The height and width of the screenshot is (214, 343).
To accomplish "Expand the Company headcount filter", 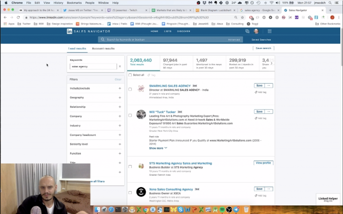I will coord(120,135).
